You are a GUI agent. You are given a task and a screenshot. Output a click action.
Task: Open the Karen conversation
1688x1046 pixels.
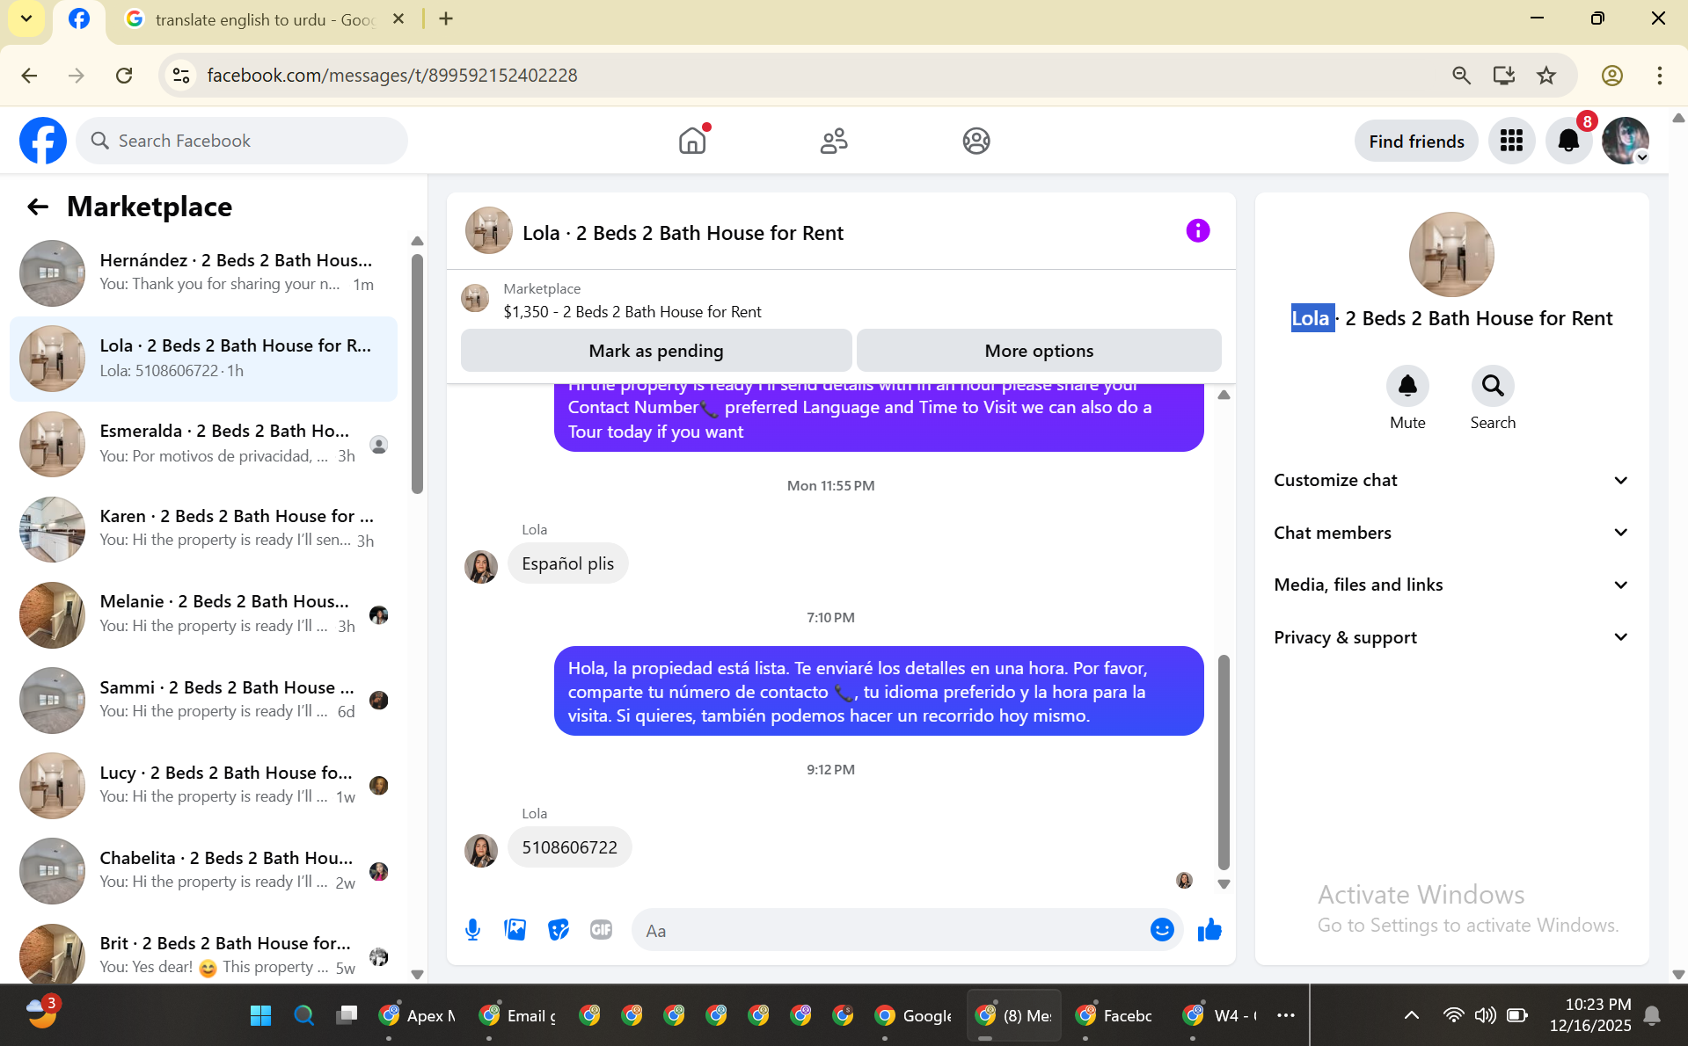(204, 529)
